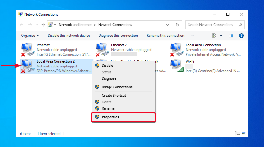Show more toolbar commands chevron
264x147 pixels.
pos(192,36)
